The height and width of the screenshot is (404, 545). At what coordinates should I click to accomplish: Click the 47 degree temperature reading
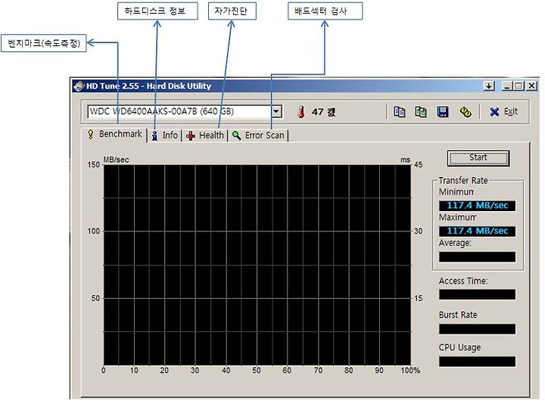(x=324, y=112)
